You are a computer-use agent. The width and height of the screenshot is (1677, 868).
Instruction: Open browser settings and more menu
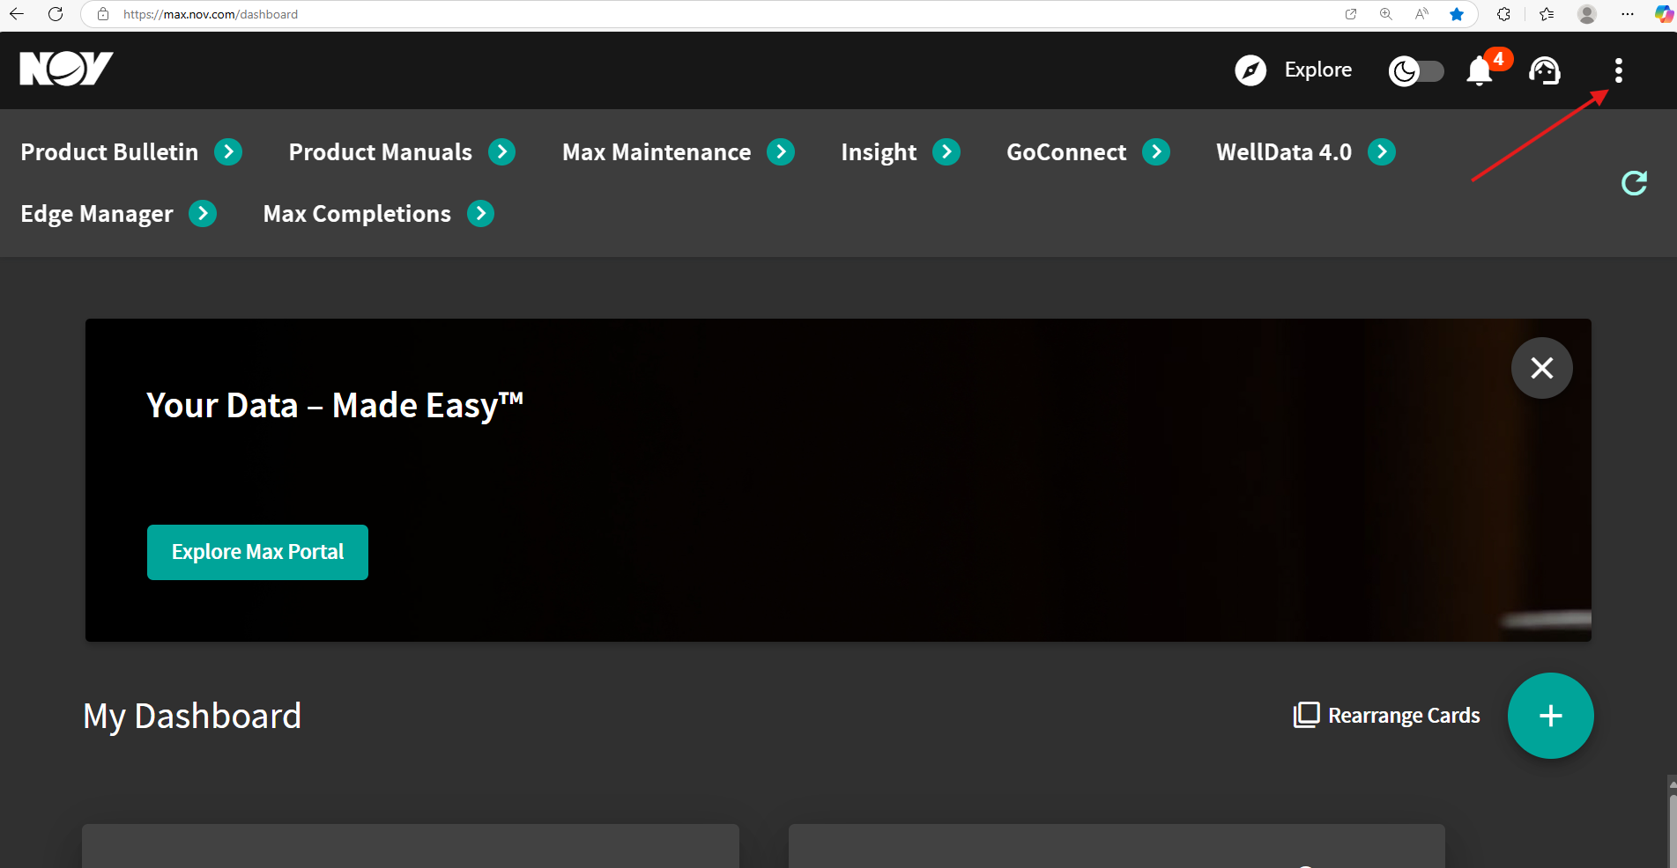tap(1628, 14)
